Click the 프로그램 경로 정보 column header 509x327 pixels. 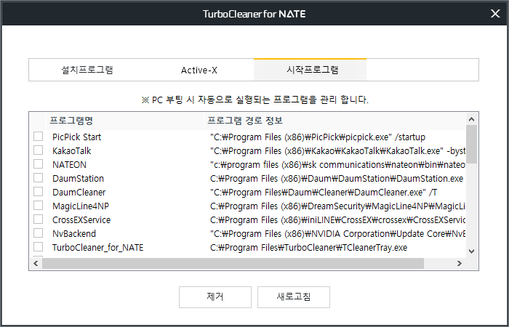(x=335, y=121)
